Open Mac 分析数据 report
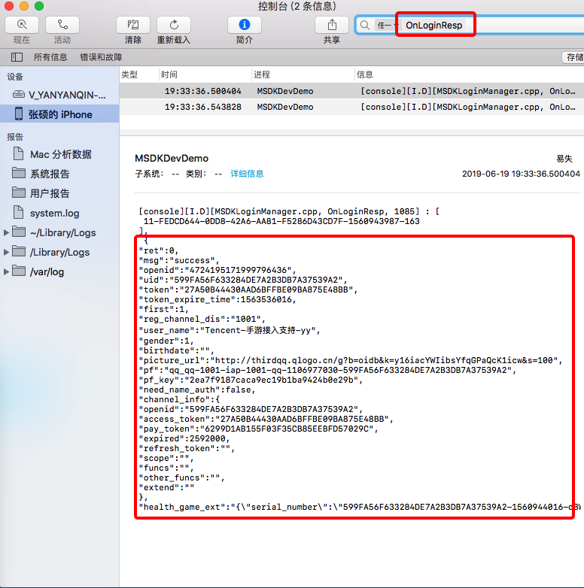This screenshot has width=584, height=588. (x=61, y=154)
